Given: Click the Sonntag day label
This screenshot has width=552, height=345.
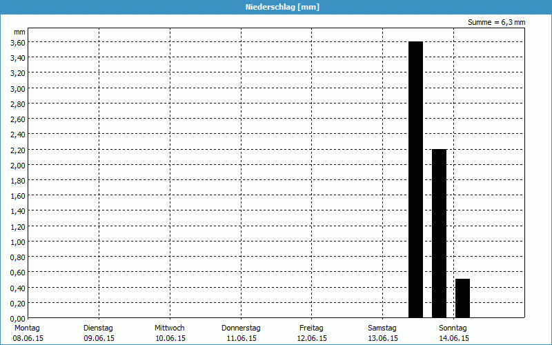Looking at the screenshot, I should [453, 328].
